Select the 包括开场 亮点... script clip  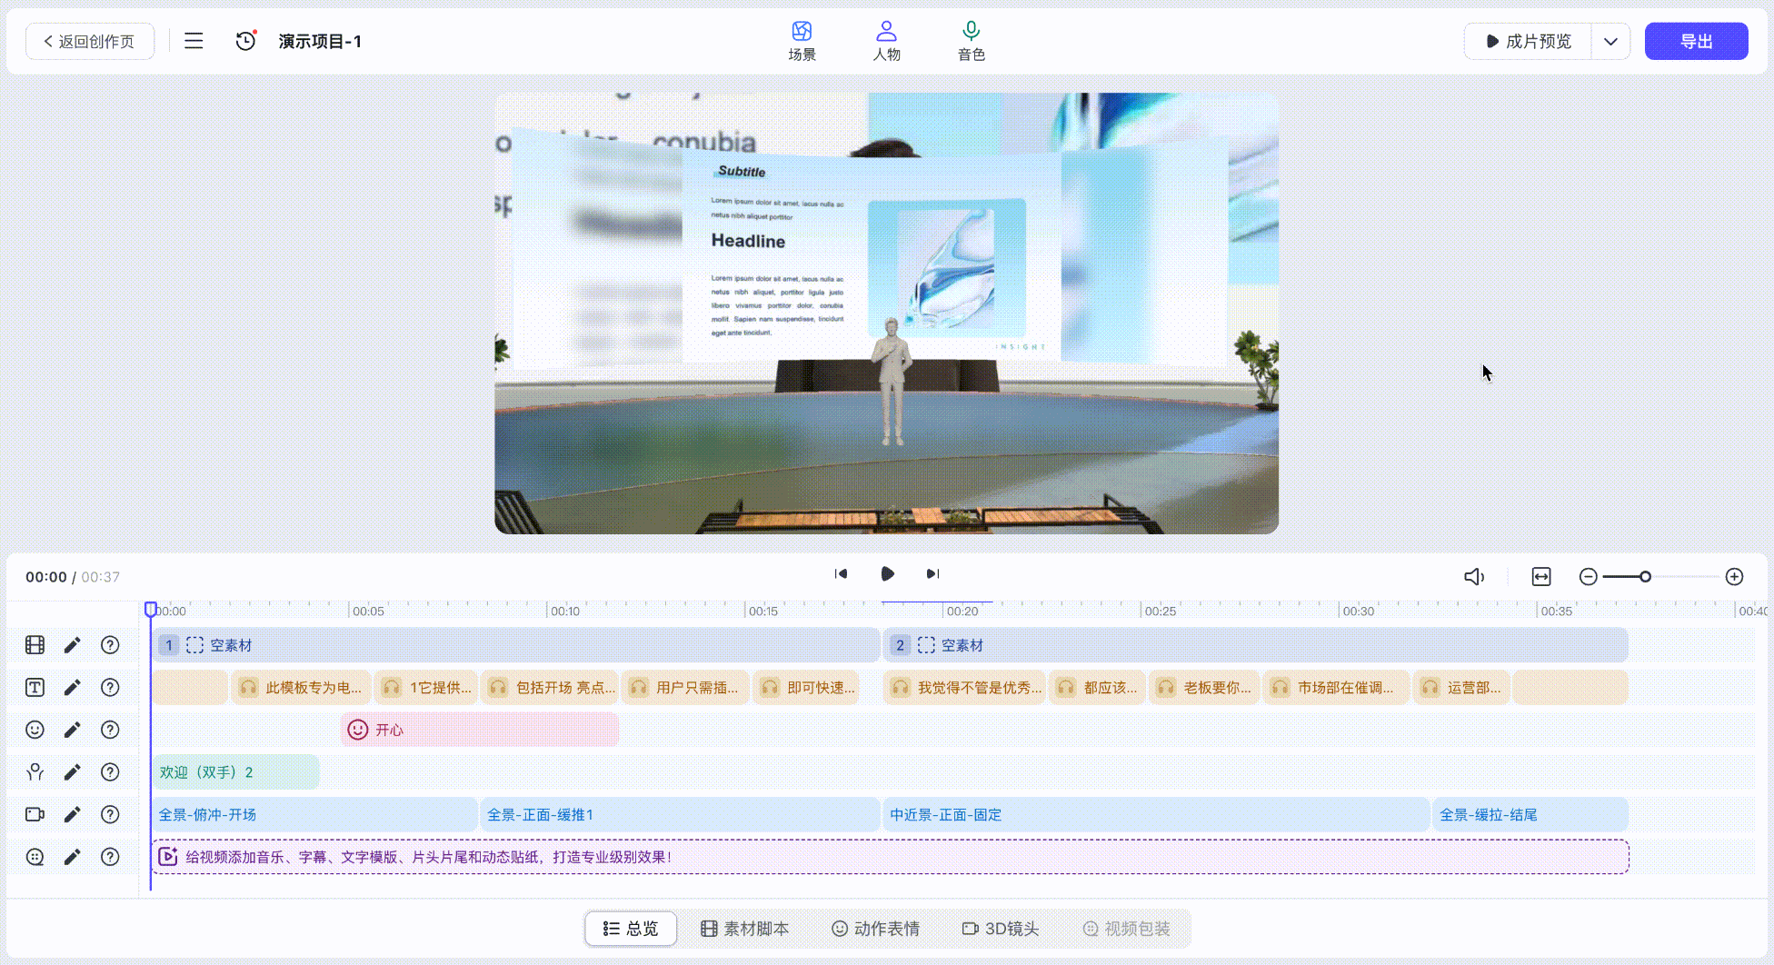pos(551,688)
